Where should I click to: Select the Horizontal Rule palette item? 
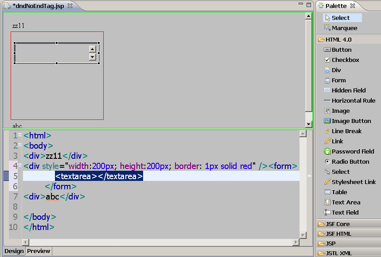click(350, 101)
